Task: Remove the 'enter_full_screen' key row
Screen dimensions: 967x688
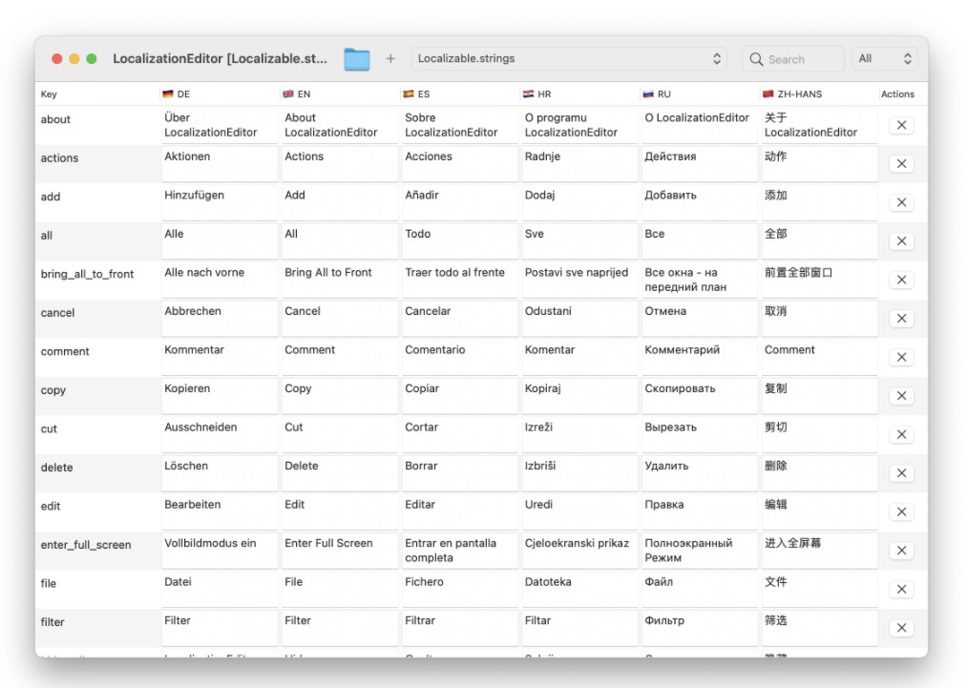Action: click(901, 551)
